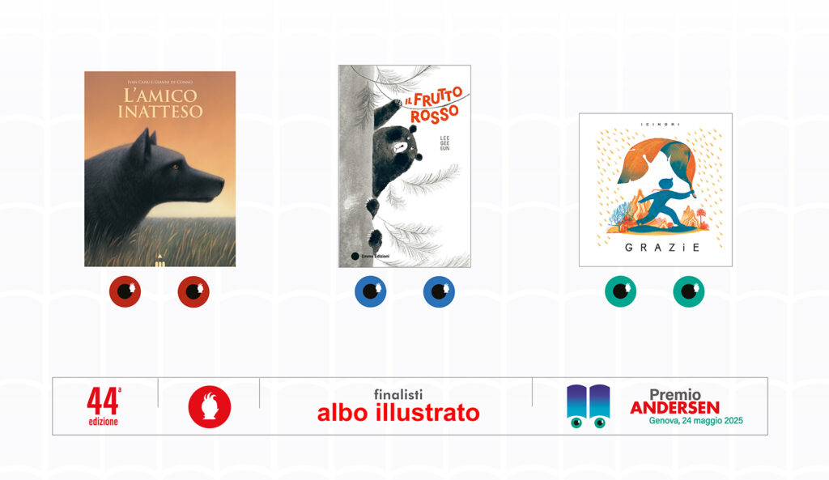
Task: Open the L'Amico Inatteso book cover
Action: click(159, 168)
